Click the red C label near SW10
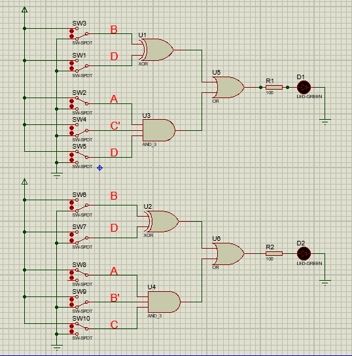 [x=114, y=325]
